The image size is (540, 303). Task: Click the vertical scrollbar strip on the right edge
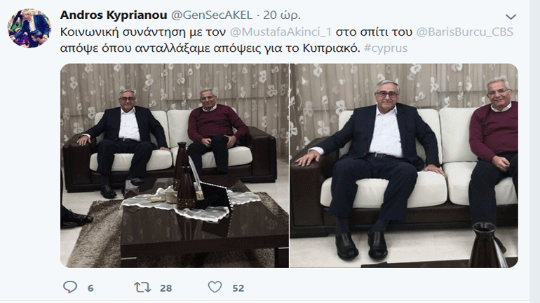tap(534, 151)
